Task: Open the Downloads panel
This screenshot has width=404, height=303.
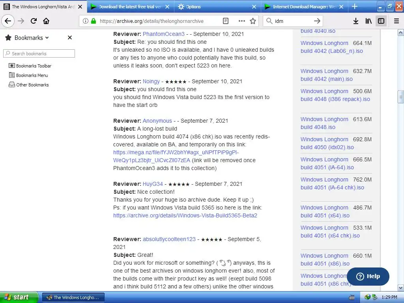Action: 356,21
